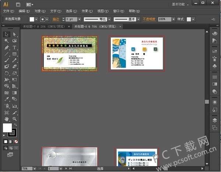
Task: Open the 对象 Object menu
Action: (x=40, y=11)
